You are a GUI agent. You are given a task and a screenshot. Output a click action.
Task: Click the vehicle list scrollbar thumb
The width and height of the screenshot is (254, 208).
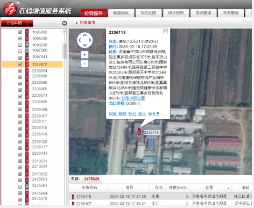[64, 51]
